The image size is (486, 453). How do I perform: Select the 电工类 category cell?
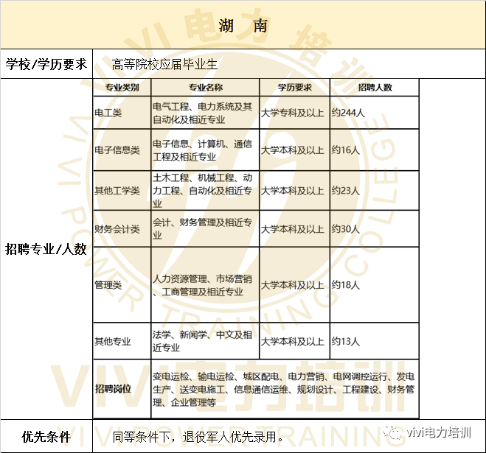122,113
